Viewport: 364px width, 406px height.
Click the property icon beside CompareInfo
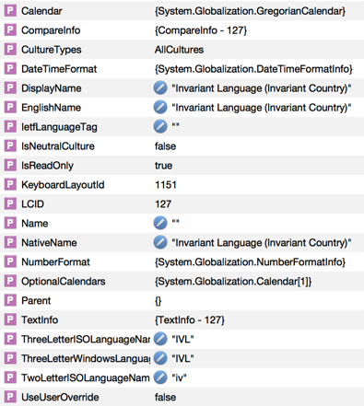pyautogui.click(x=10, y=30)
